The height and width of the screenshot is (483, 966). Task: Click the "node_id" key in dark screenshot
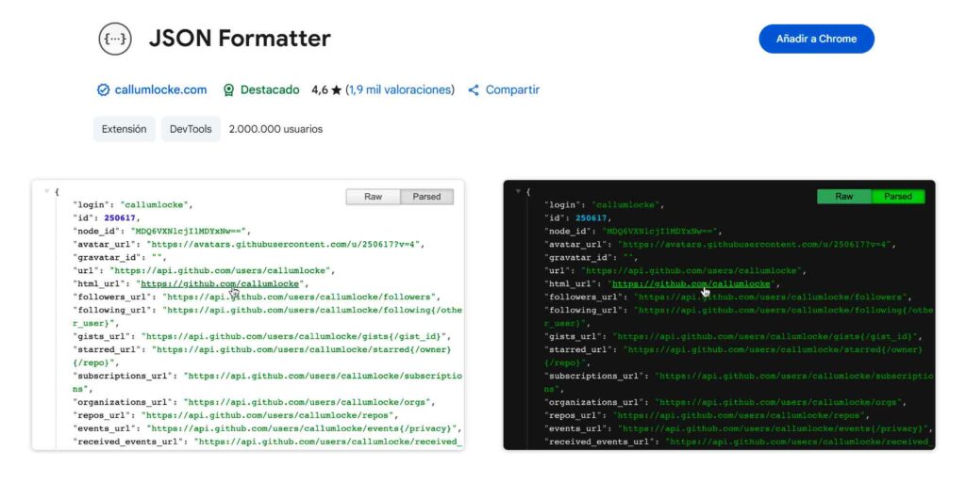tap(568, 231)
